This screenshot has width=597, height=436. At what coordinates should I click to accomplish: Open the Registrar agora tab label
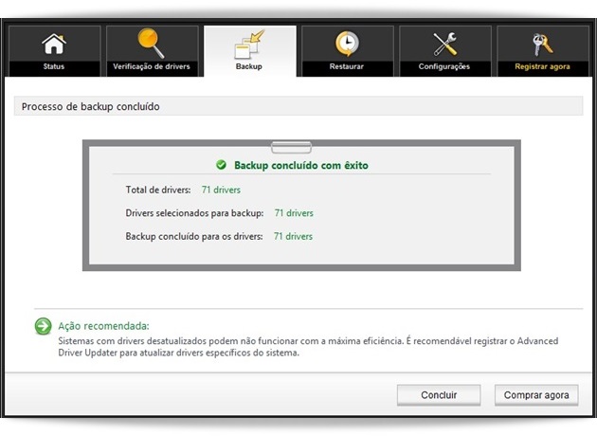click(542, 66)
